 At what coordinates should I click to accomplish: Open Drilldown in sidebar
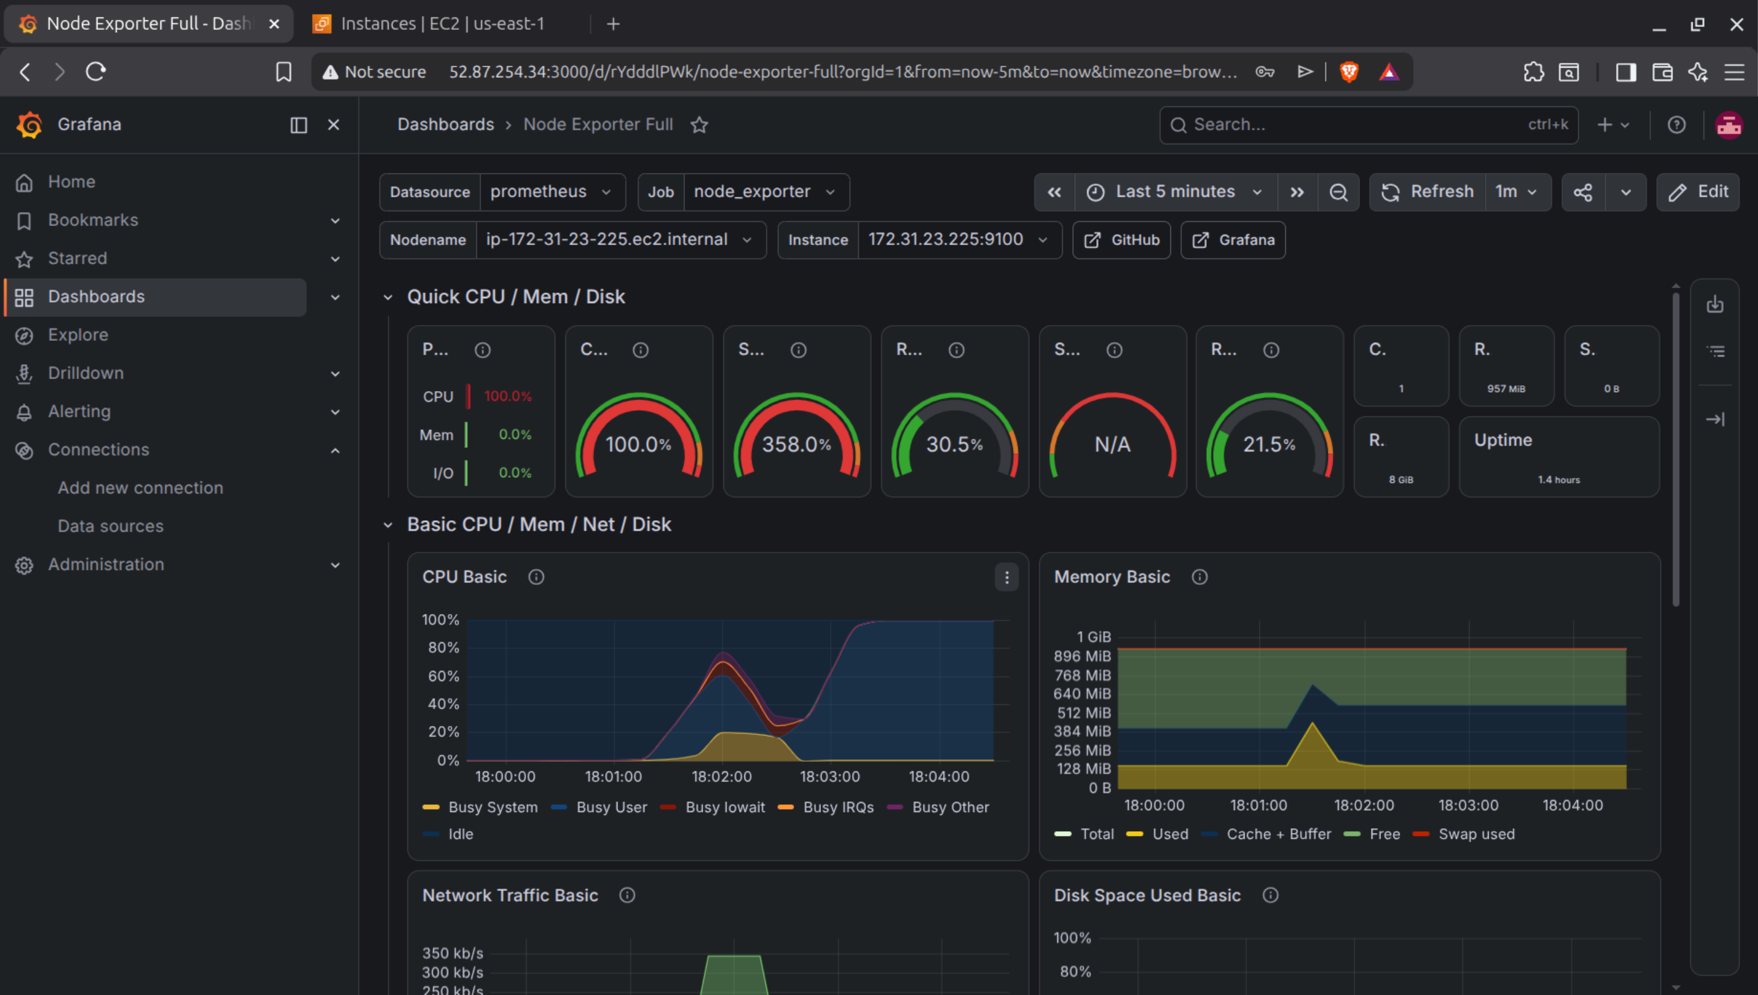(x=86, y=373)
